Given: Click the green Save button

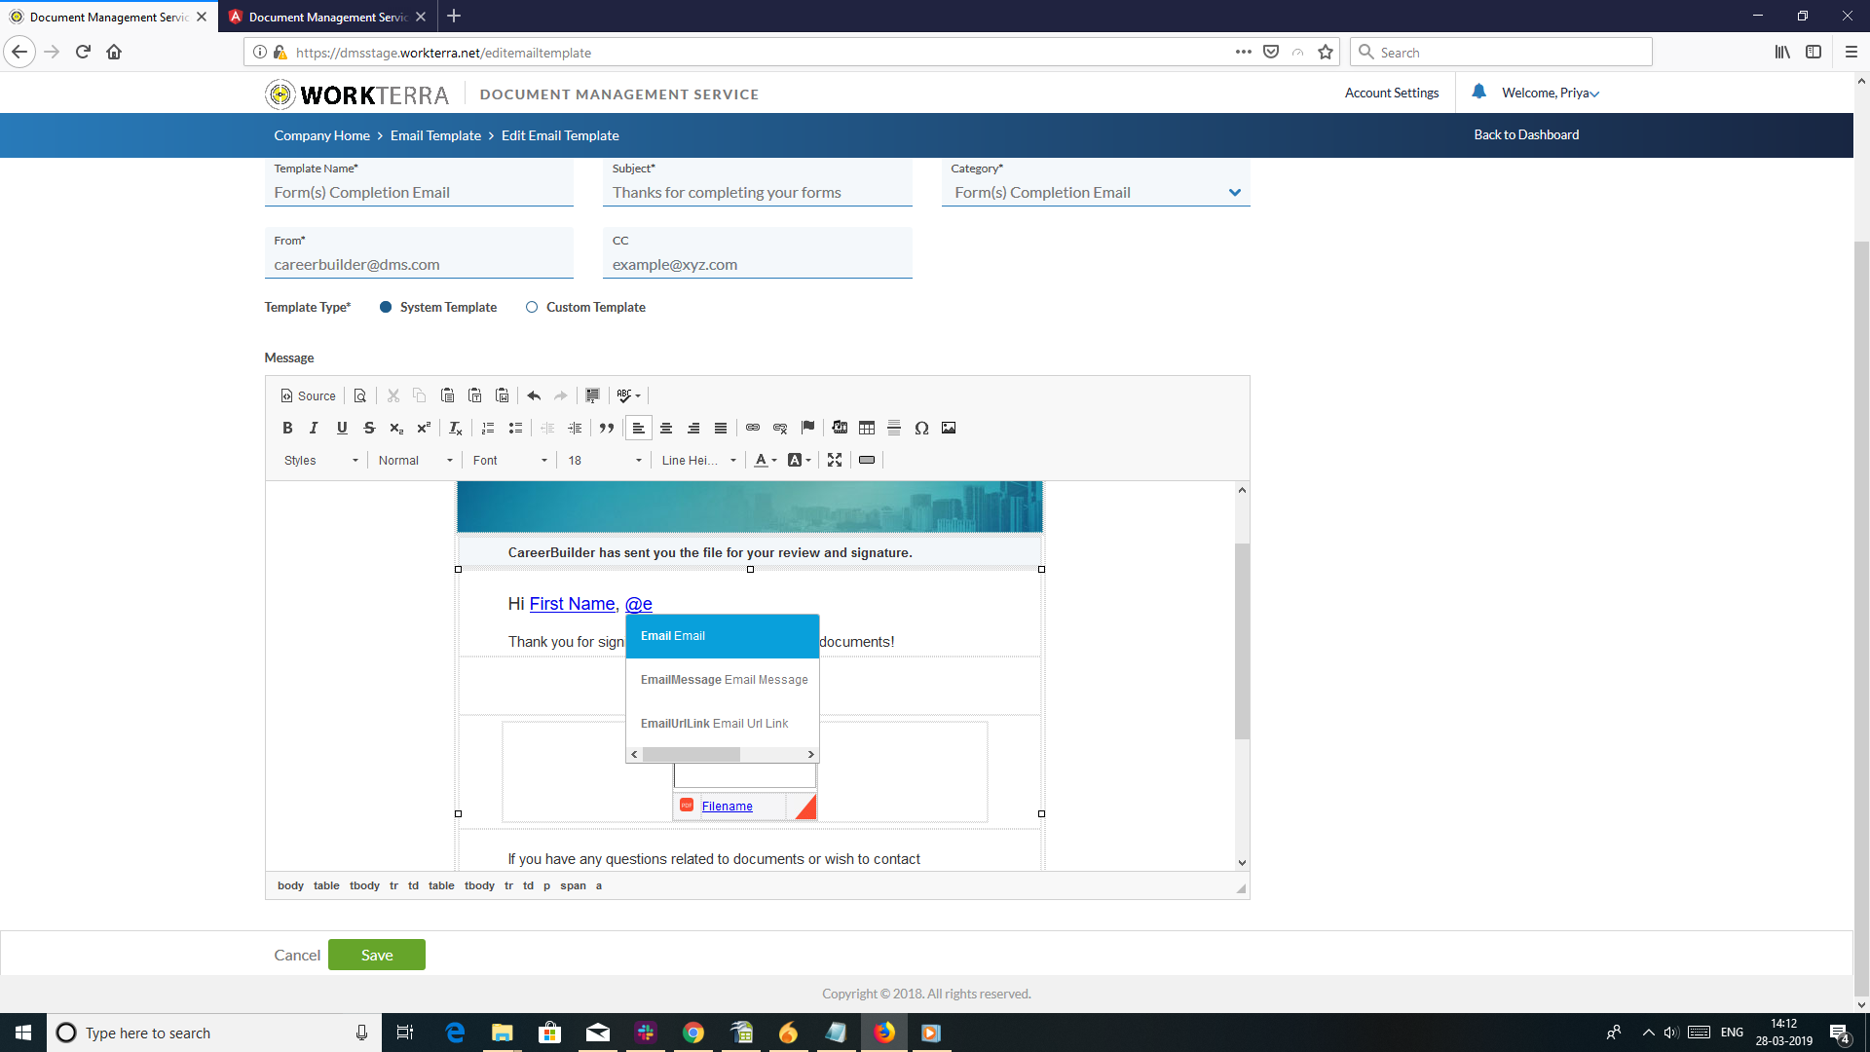Looking at the screenshot, I should [377, 955].
